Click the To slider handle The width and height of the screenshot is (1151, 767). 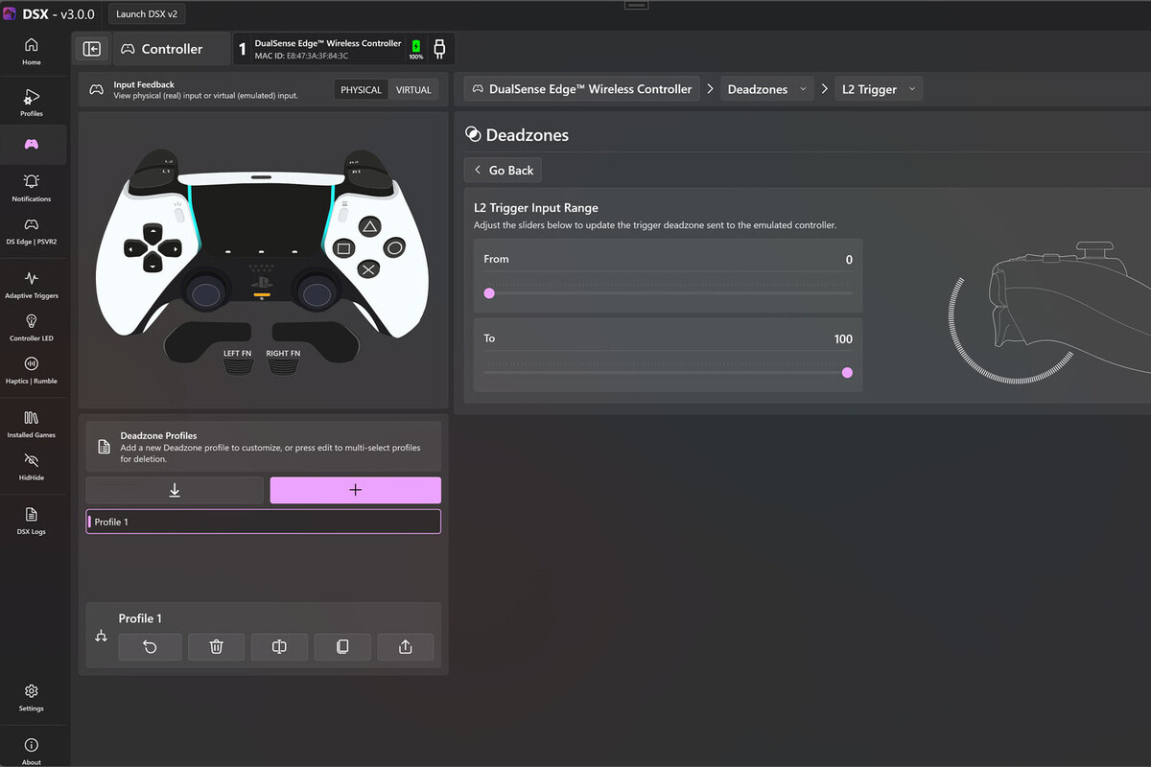tap(847, 373)
